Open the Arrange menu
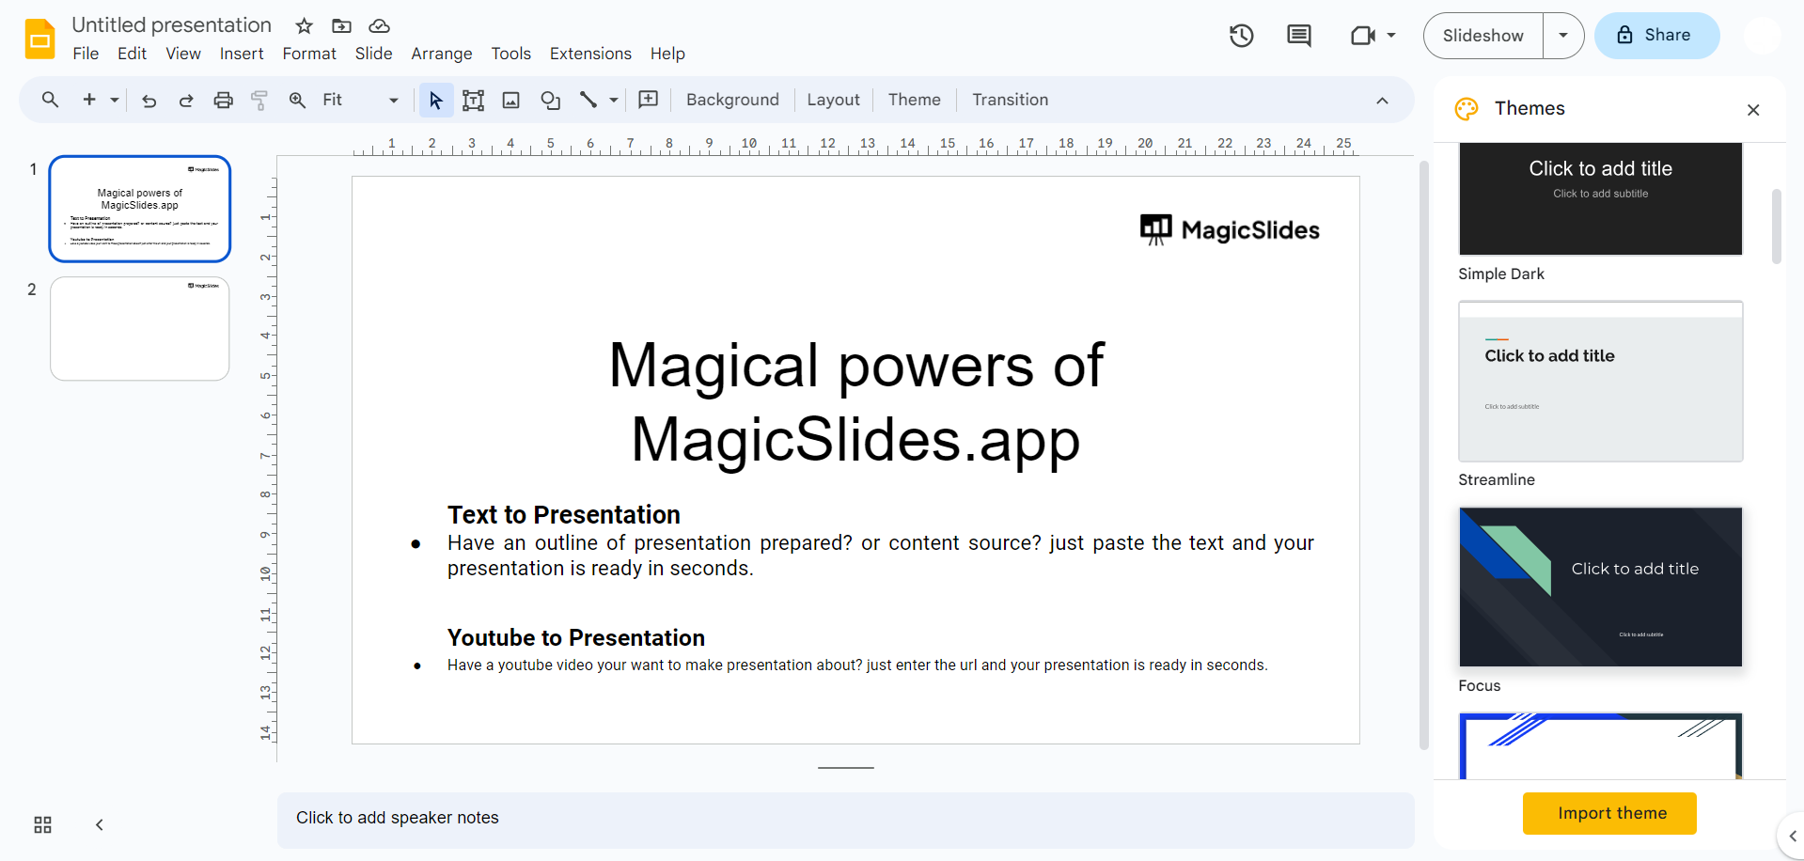 click(x=441, y=54)
